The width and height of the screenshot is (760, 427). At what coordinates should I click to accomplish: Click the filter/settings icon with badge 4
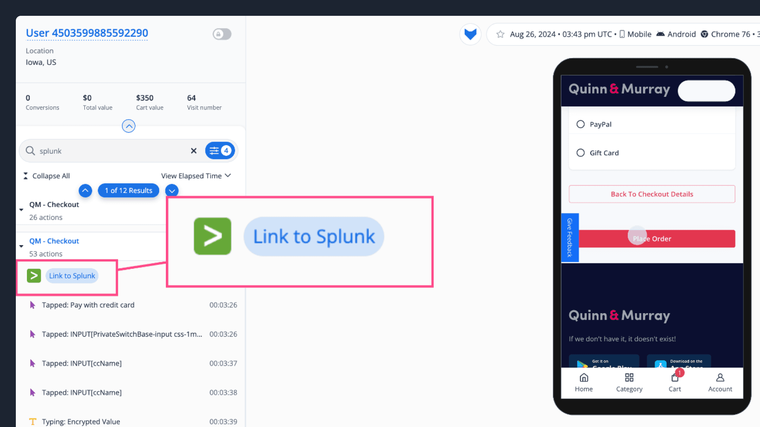click(x=220, y=151)
